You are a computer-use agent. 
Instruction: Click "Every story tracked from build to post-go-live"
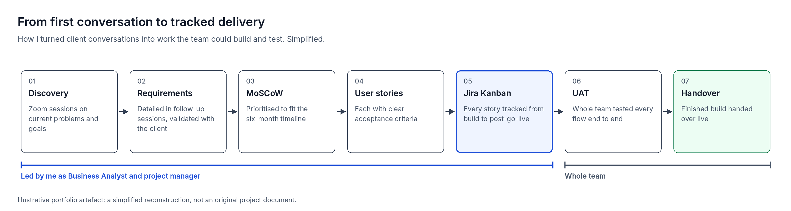(504, 114)
